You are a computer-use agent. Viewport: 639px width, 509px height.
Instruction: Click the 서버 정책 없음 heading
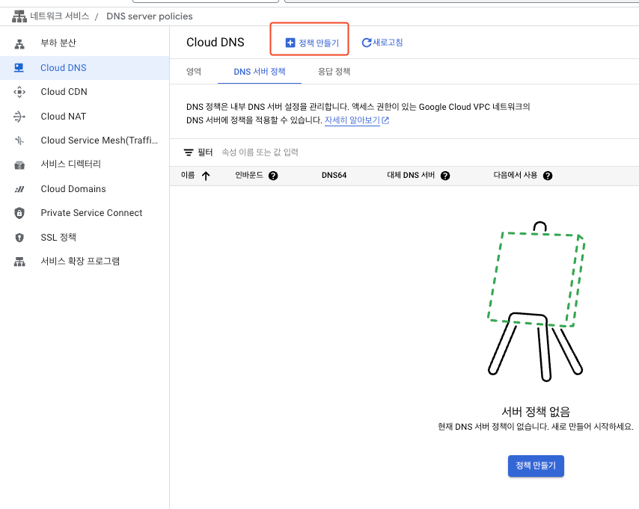click(536, 412)
